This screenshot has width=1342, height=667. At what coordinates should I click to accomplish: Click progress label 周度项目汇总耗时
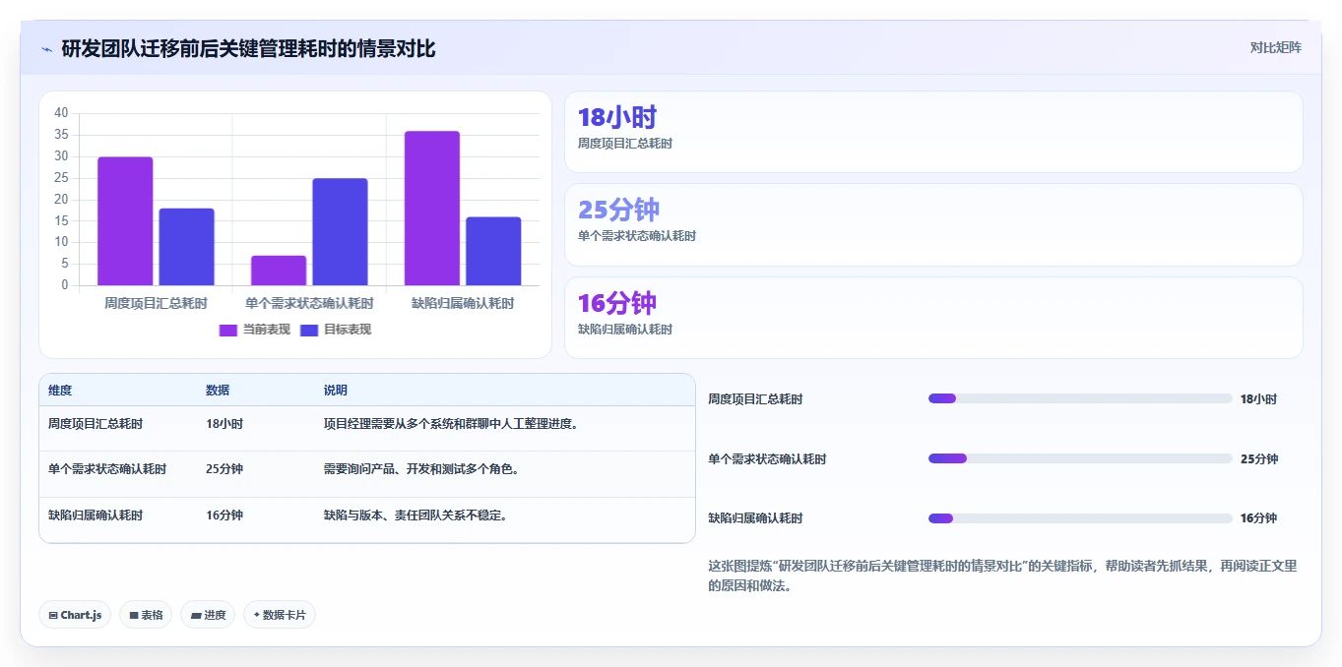pyautogui.click(x=755, y=399)
